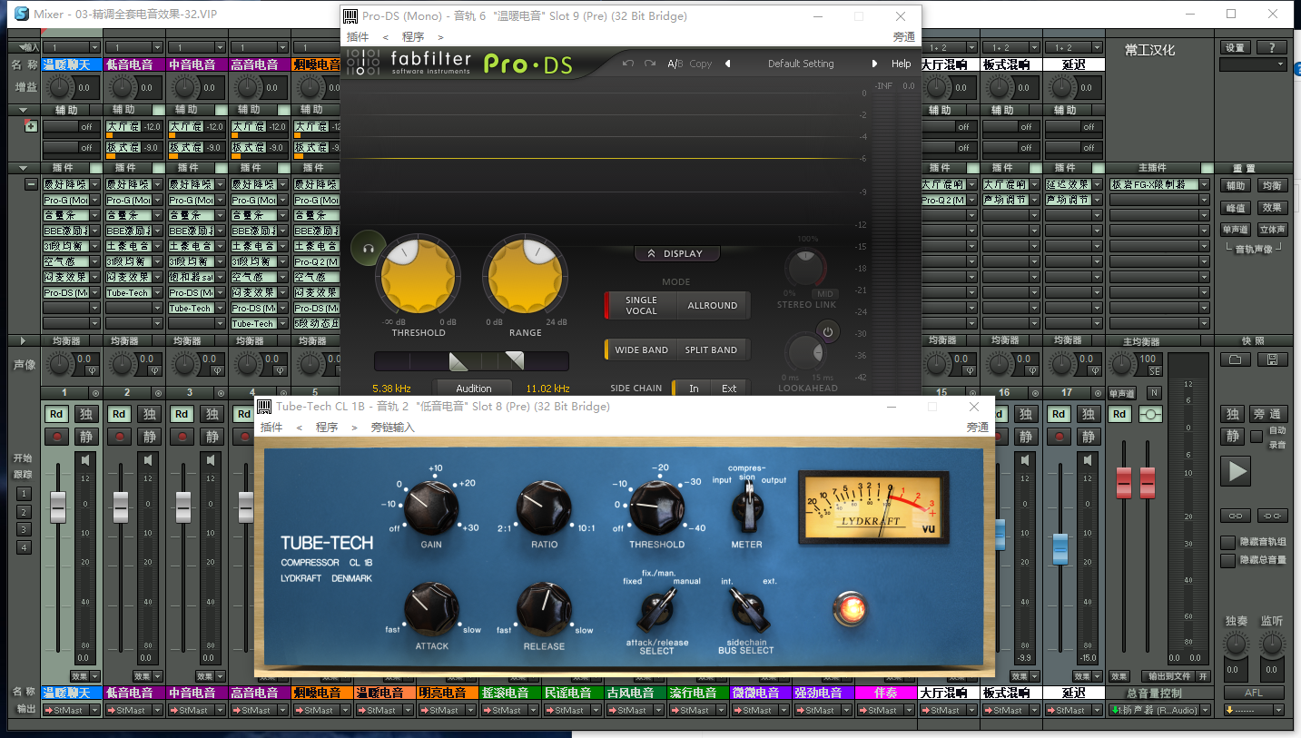Toggle Rd button on channel 1
The width and height of the screenshot is (1301, 738).
coord(57,414)
